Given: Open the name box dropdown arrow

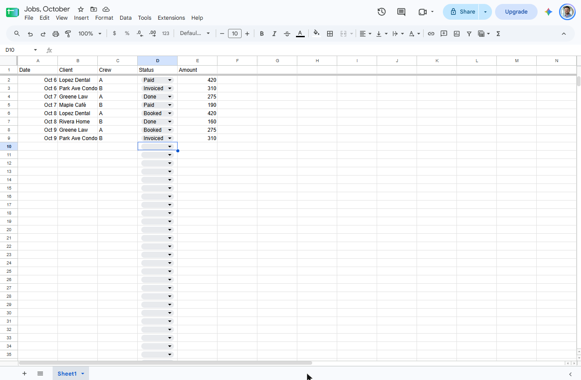Looking at the screenshot, I should tap(36, 50).
